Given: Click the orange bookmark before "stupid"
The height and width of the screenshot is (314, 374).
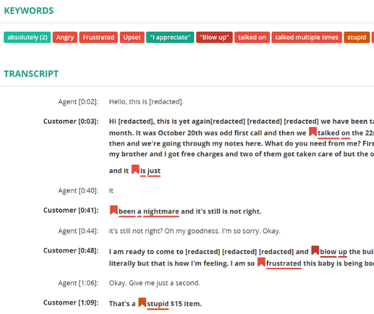Looking at the screenshot, I should [142, 302].
